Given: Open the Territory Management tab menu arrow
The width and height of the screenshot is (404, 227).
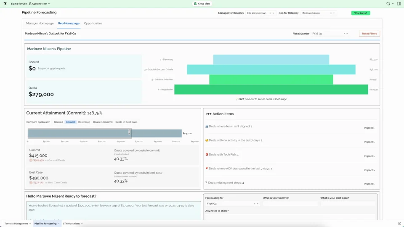Looking at the screenshot, I should pyautogui.click(x=30, y=224).
